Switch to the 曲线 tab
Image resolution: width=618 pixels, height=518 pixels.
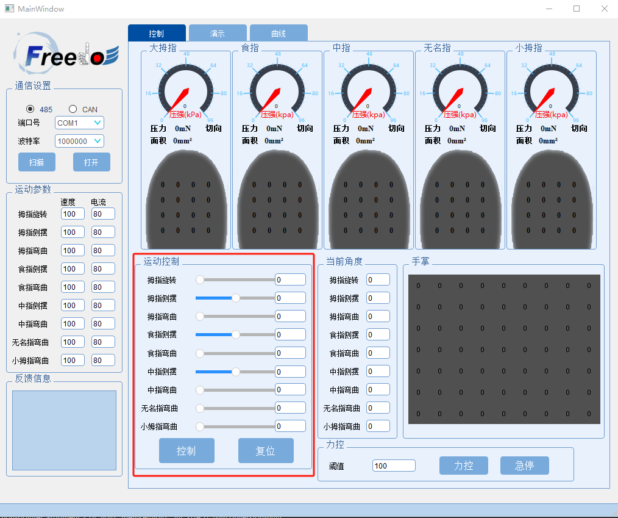coord(279,33)
